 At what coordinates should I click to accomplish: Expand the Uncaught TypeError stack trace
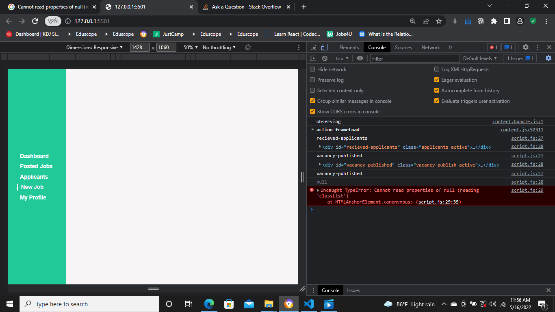[x=319, y=190]
